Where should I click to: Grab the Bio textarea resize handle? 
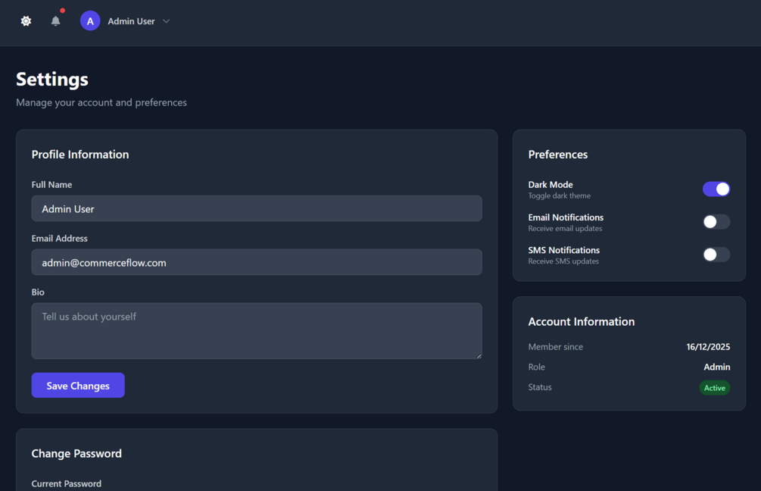[479, 355]
